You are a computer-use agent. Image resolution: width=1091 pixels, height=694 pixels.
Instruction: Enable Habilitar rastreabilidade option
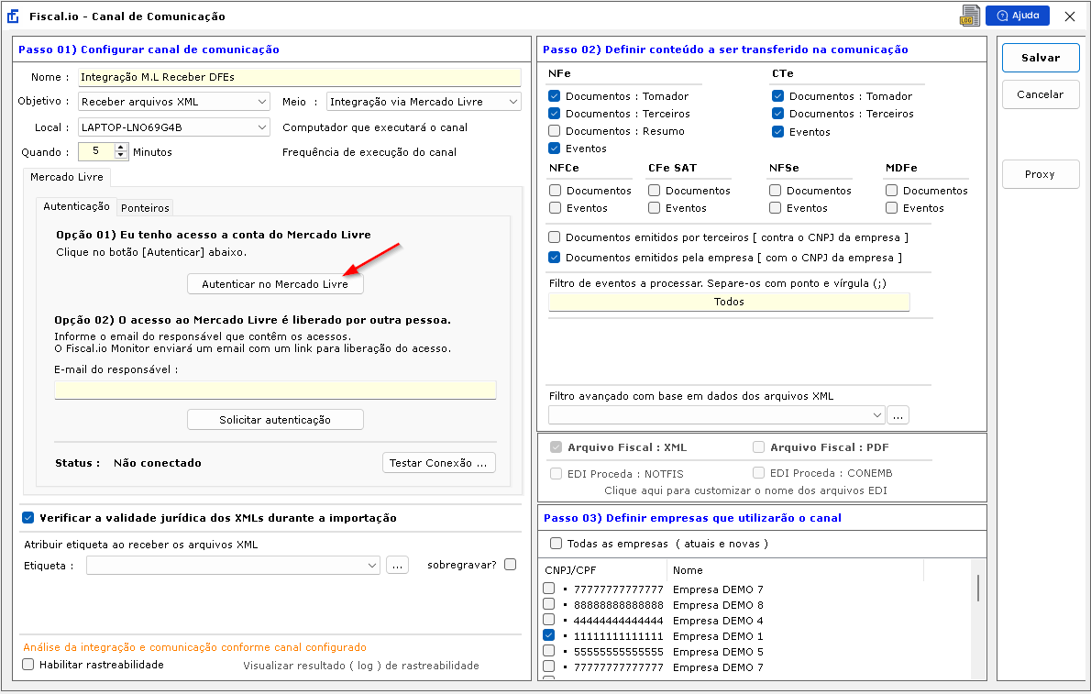click(x=28, y=665)
